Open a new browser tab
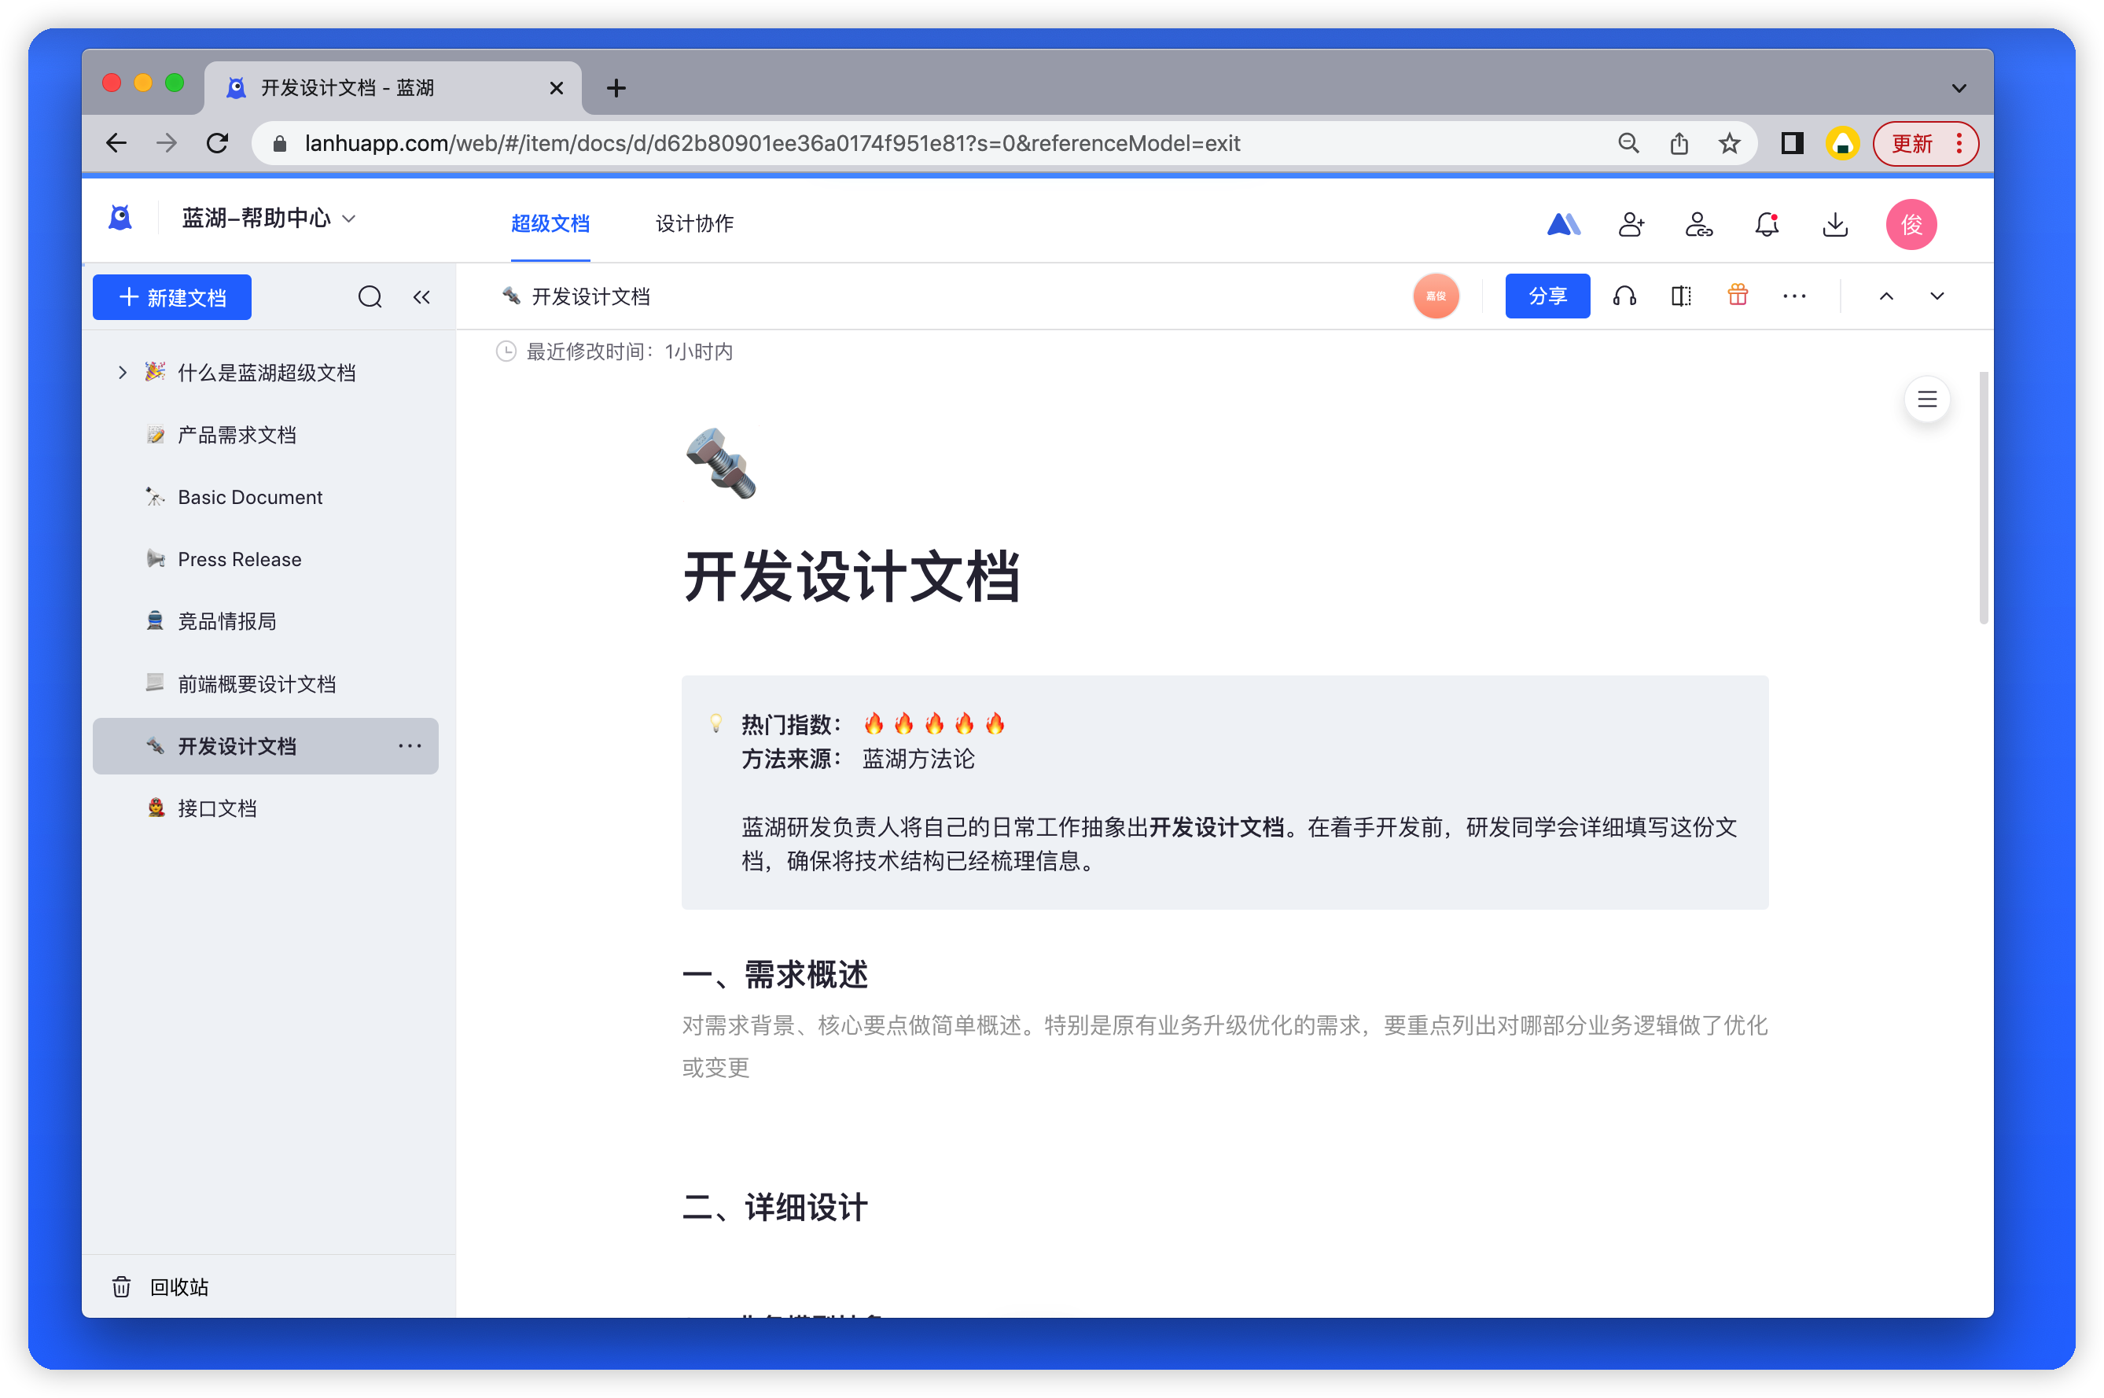The width and height of the screenshot is (2104, 1398). point(616,87)
